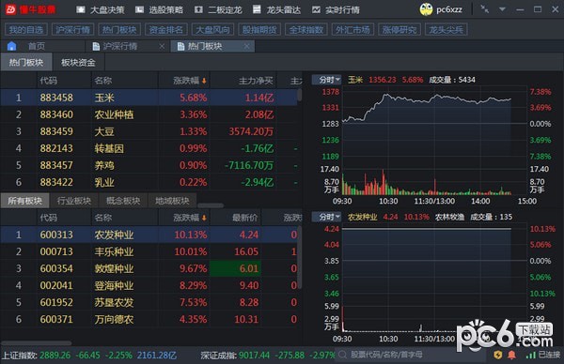
Task: Select the 万向德农 stock row
Action: (149, 319)
